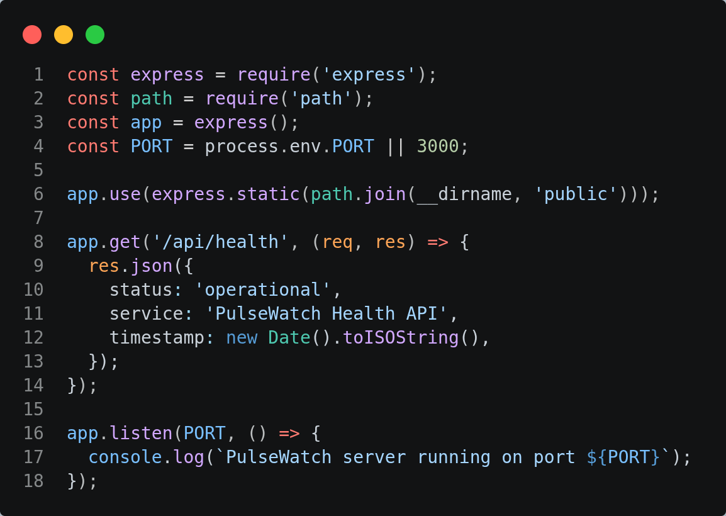Click the console identifier
Viewport: 726px width, 516px height.
click(125, 457)
